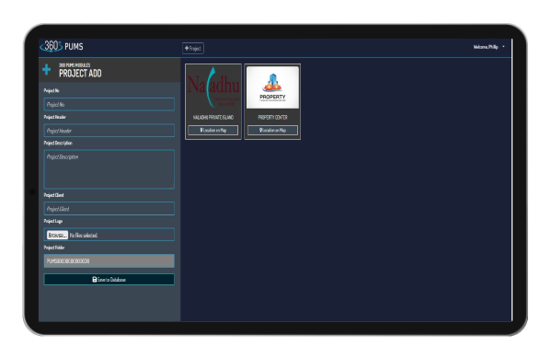Select the Project Client input field
Viewport: 552px width, 358px height.
[x=109, y=209]
